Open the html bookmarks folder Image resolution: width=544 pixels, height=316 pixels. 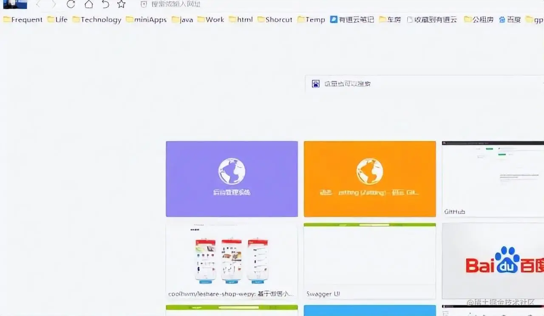[241, 20]
